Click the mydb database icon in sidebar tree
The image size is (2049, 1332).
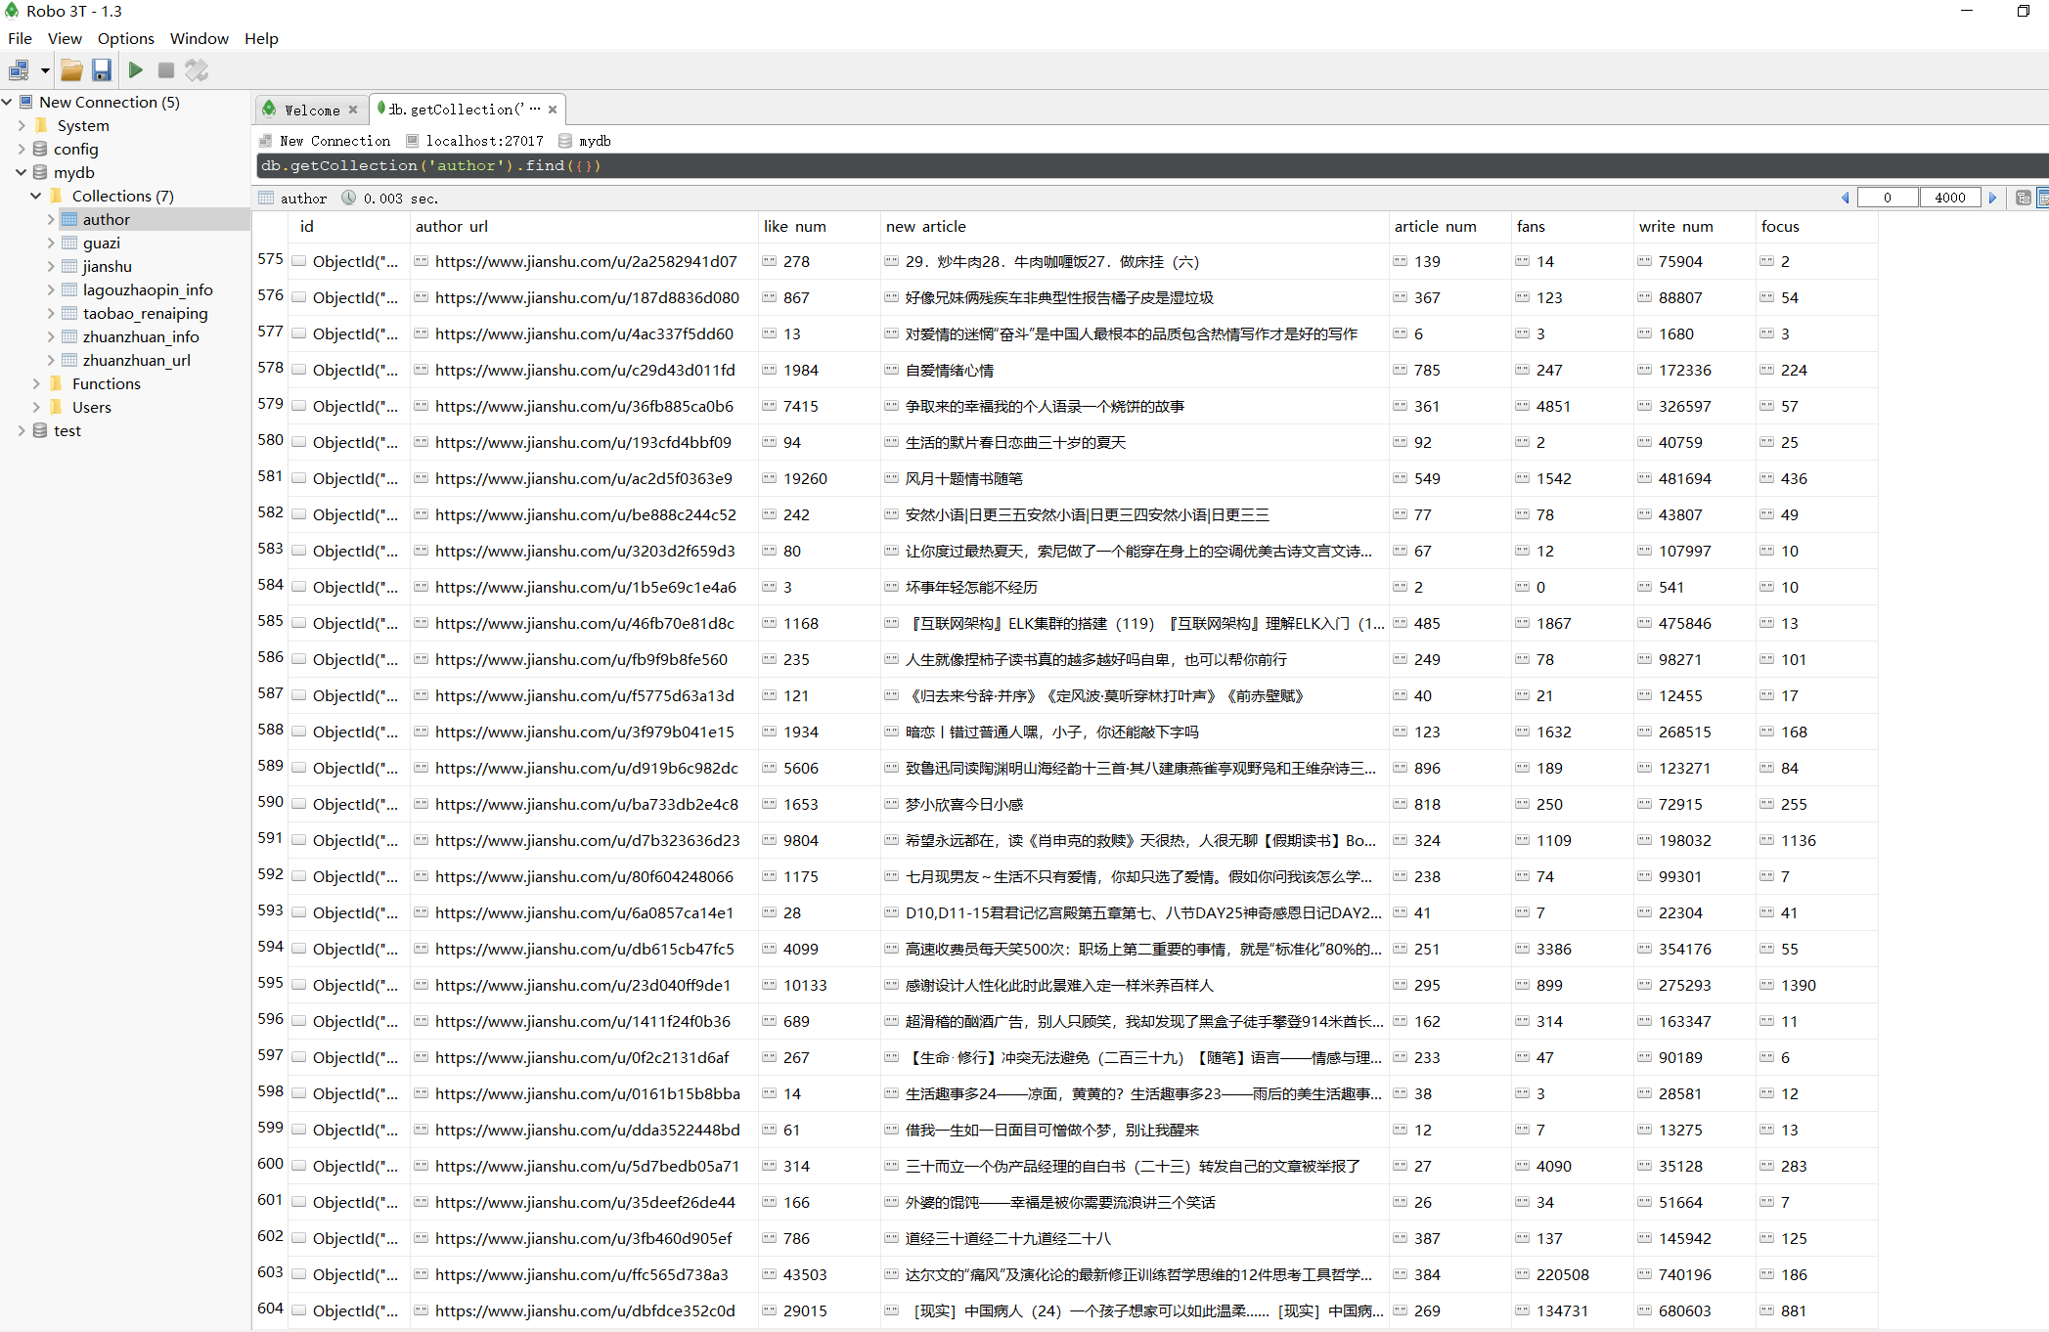(40, 172)
